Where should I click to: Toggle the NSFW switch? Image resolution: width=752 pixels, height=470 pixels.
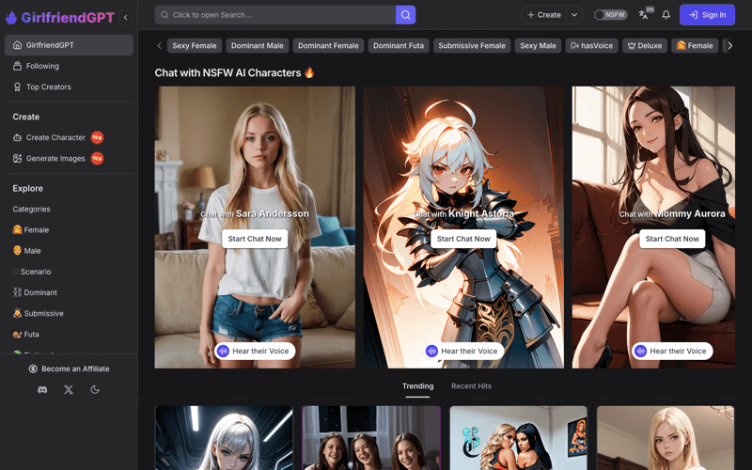point(611,15)
